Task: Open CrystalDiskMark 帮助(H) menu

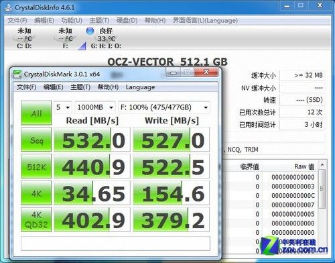Action: (x=108, y=87)
